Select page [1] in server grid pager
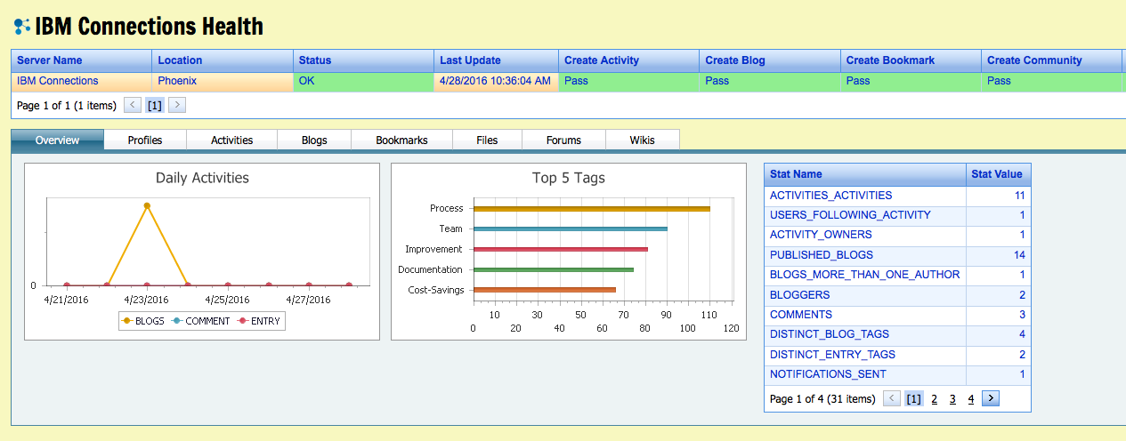1126x441 pixels. [x=155, y=105]
